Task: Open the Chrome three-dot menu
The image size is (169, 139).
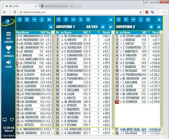Action: [x=164, y=12]
